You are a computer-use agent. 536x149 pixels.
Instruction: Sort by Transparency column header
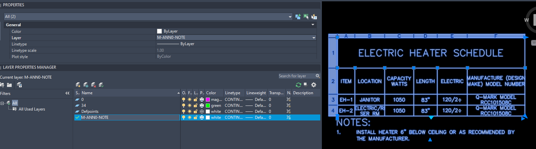point(277,93)
